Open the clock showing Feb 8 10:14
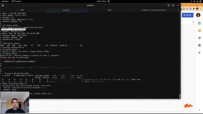Screen dimensions: 203x114 click(101, 1)
